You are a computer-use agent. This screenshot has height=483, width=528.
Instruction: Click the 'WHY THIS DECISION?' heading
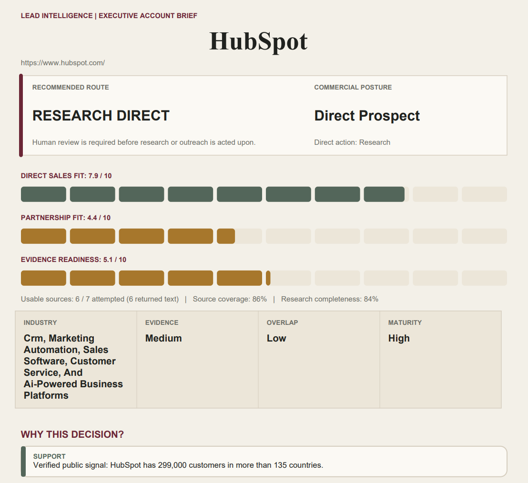pyautogui.click(x=72, y=434)
